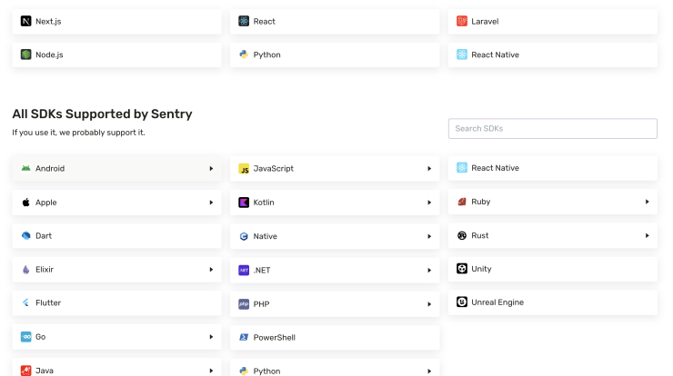Click the "Elixir" label text

(45, 270)
